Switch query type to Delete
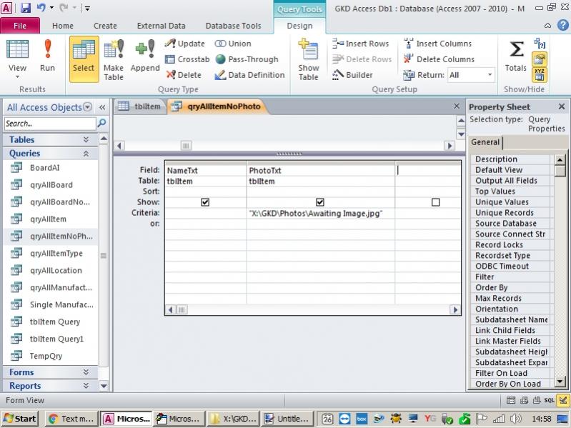The width and height of the screenshot is (571, 428). pos(184,75)
